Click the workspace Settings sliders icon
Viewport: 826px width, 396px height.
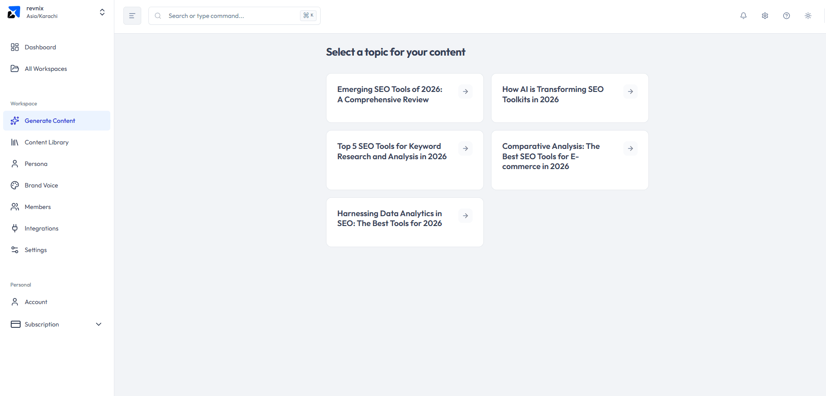tap(15, 250)
